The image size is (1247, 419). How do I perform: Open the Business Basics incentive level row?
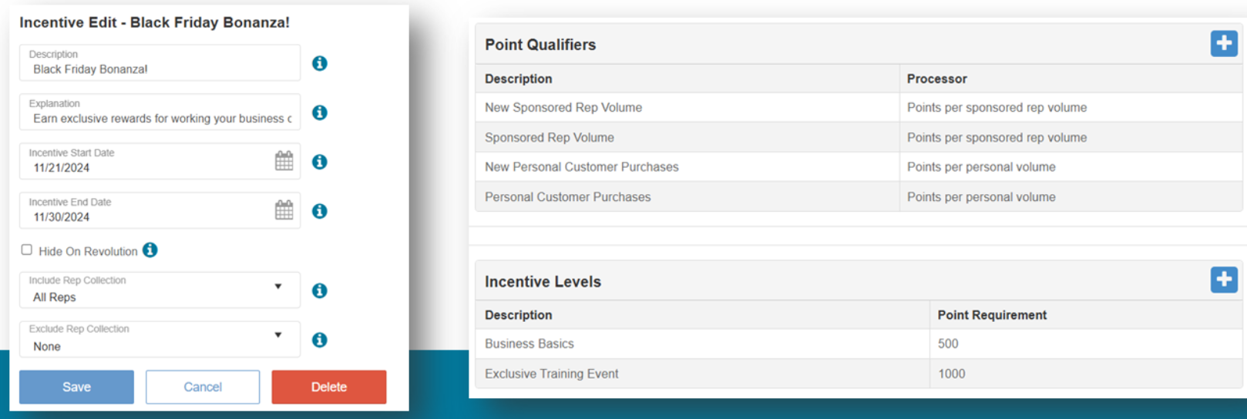click(x=529, y=344)
